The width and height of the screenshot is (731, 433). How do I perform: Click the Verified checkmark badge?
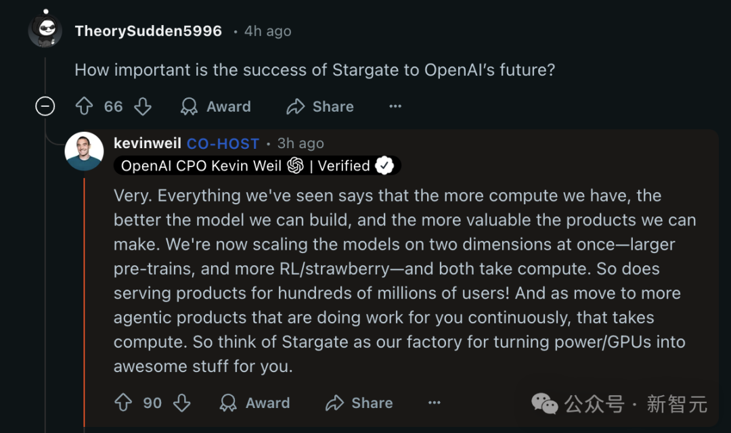(385, 166)
